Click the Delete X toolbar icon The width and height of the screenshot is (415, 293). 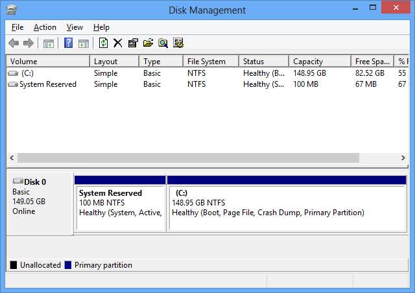[x=117, y=43]
